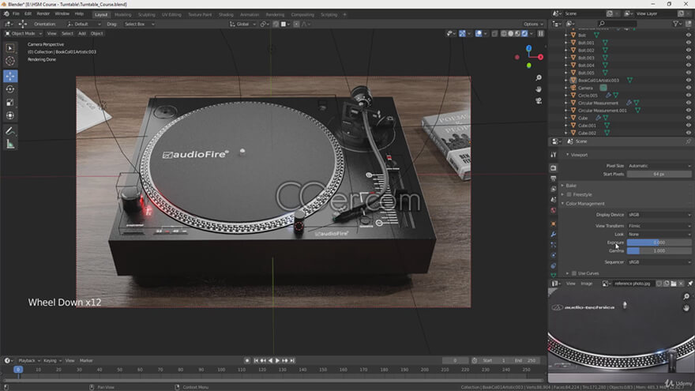Activate the Move tool

click(x=10, y=77)
